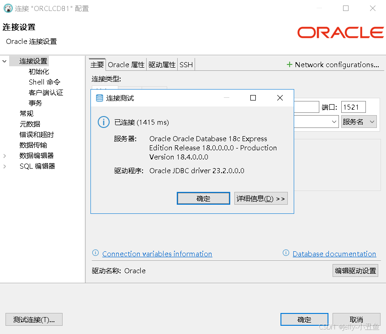Screen dimensions: 386x334
Task: Select 数据编辑器 in the left tree
Action: [x=37, y=156]
